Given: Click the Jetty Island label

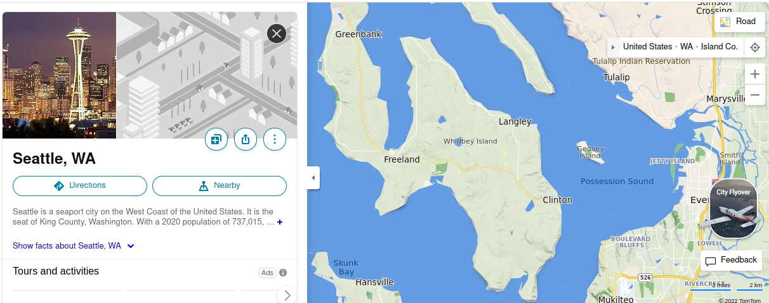Looking at the screenshot, I should [673, 161].
